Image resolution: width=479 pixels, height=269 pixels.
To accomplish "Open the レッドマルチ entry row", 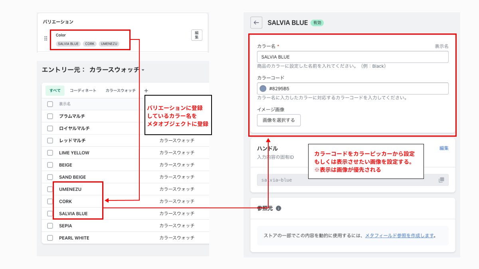I will click(x=125, y=141).
